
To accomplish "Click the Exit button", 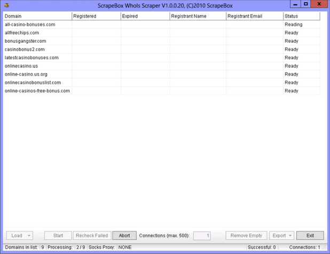I will click(310, 235).
